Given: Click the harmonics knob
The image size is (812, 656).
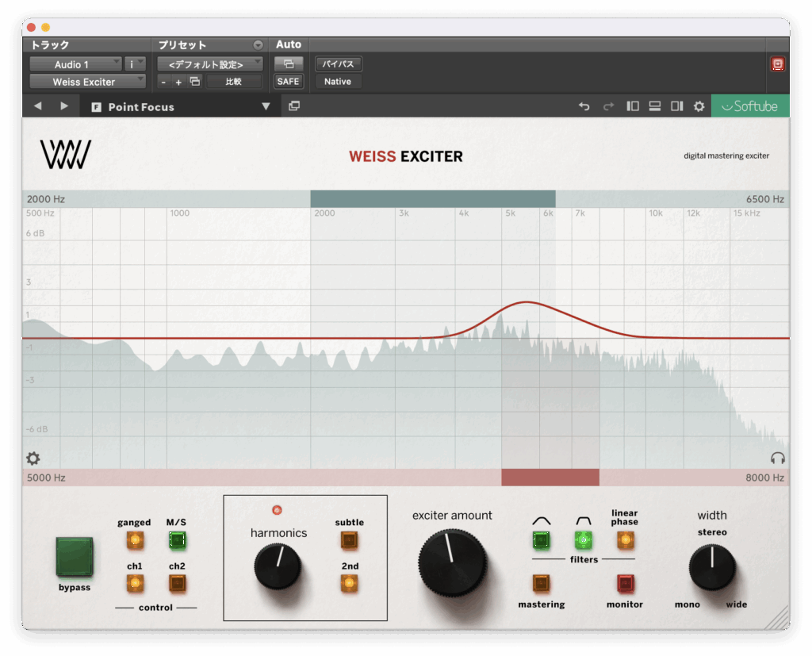Looking at the screenshot, I should (x=278, y=566).
